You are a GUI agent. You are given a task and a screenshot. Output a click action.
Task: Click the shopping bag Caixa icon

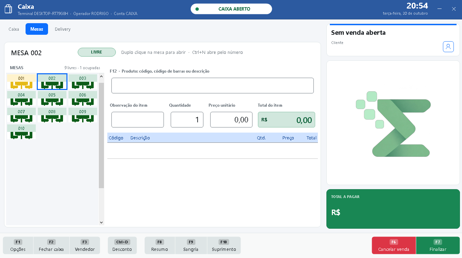click(x=9, y=9)
